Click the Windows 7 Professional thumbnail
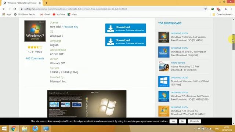 click(x=164, y=96)
